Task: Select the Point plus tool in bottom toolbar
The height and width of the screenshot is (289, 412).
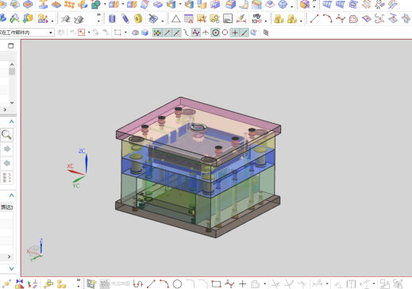Action: (242, 284)
